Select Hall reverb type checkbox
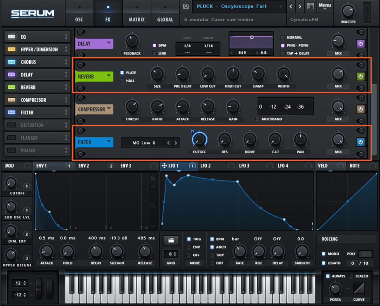Image resolution: width=380 pixels, height=306 pixels. point(122,81)
